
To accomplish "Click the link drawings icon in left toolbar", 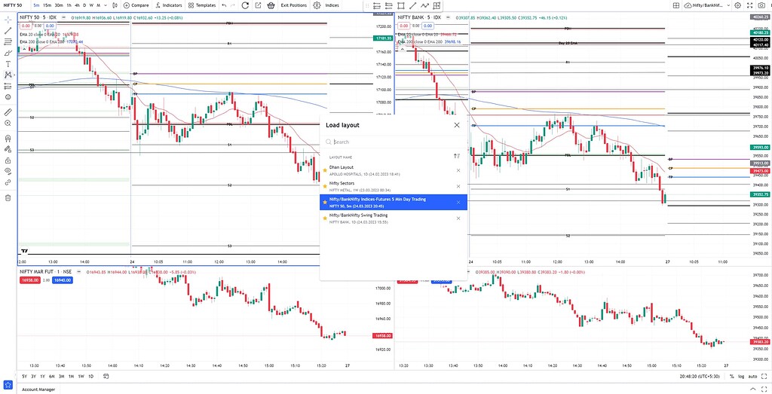I will coord(8,182).
